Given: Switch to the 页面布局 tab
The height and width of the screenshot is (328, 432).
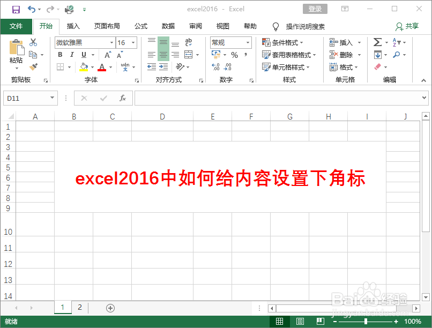Looking at the screenshot, I should [107, 26].
